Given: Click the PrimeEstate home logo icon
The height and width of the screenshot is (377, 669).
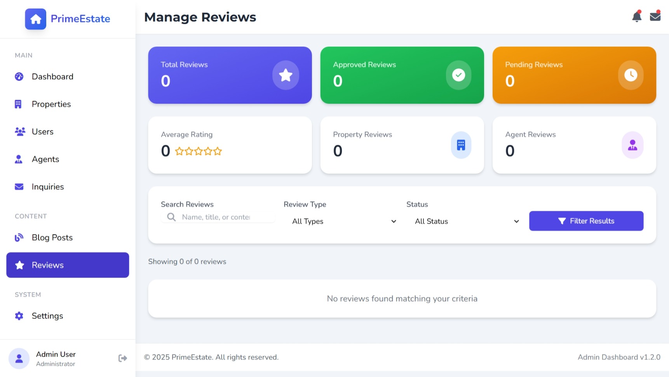Looking at the screenshot, I should pos(36,19).
